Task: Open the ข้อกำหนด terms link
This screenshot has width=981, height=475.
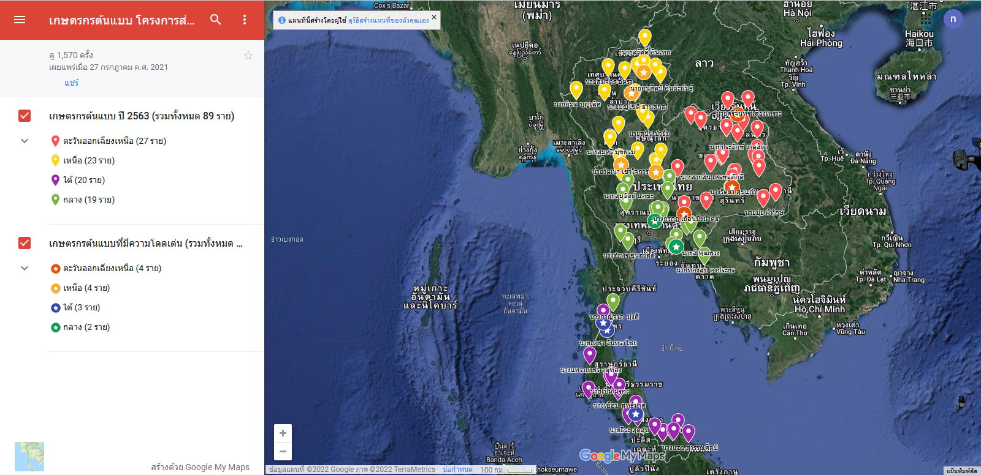Action: point(457,469)
